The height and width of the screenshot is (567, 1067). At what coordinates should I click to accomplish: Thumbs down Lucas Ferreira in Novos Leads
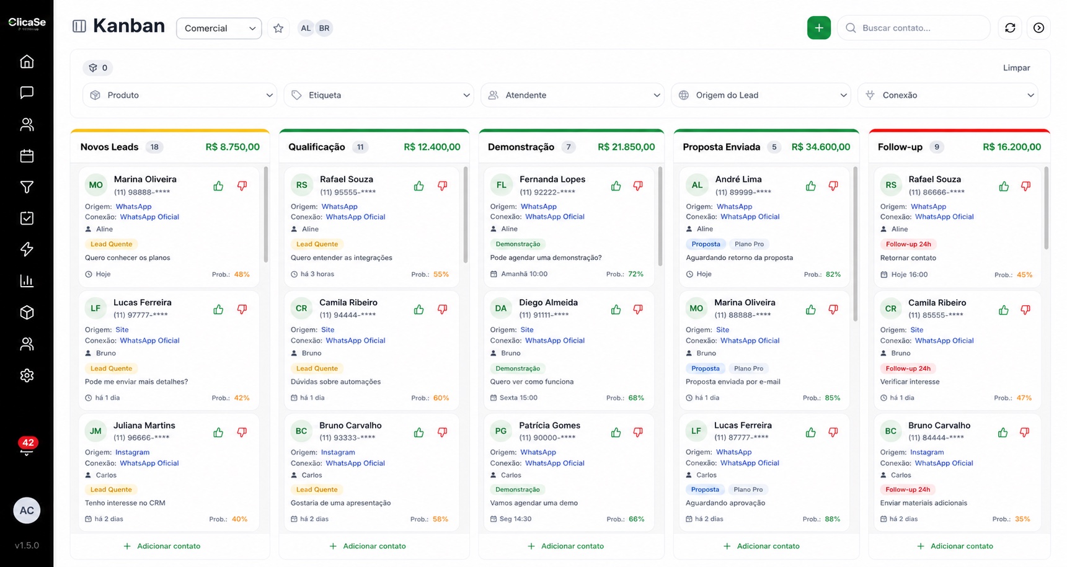tap(242, 309)
